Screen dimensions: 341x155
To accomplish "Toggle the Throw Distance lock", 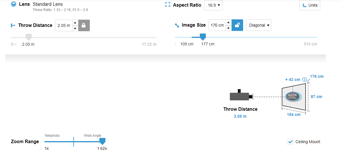I will [84, 25].
